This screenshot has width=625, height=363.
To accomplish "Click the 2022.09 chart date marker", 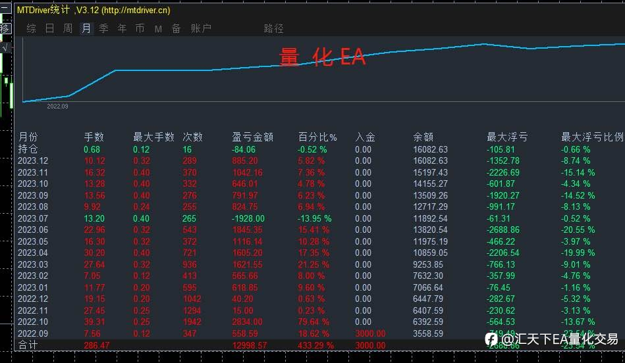I will coord(57,107).
